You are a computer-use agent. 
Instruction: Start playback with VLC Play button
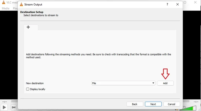(x=4, y=107)
